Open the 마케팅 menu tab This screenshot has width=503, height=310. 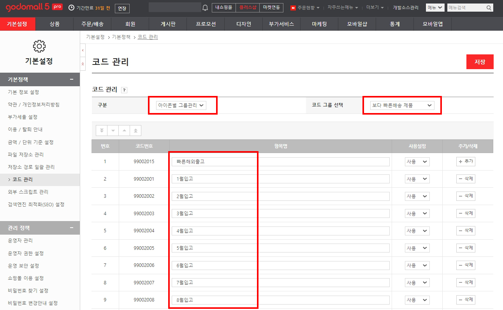click(x=319, y=24)
